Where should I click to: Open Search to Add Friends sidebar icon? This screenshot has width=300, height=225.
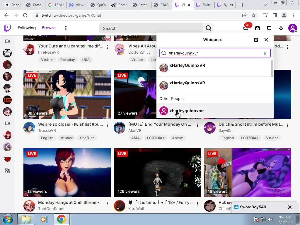pyautogui.click(x=7, y=170)
